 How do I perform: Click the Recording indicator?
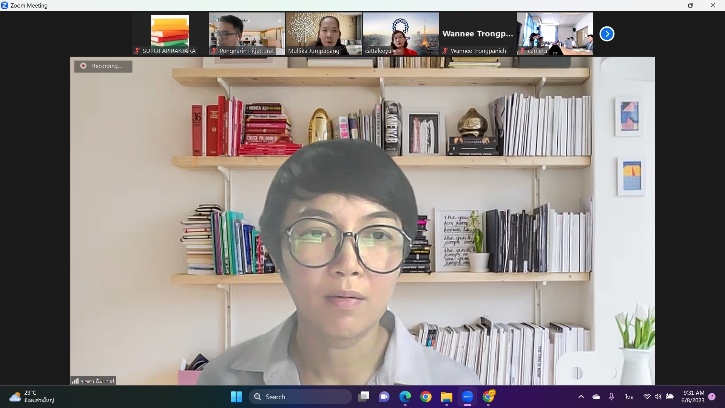(x=103, y=66)
